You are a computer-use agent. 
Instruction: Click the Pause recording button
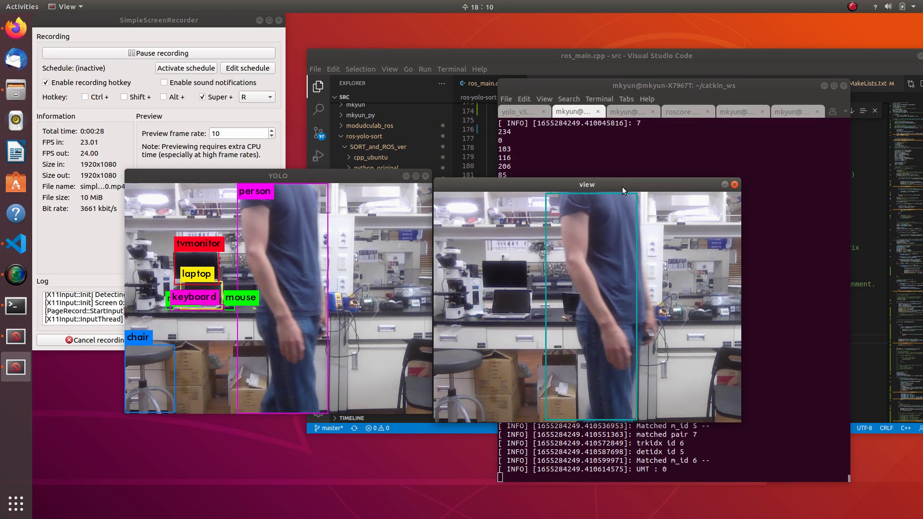pos(159,53)
